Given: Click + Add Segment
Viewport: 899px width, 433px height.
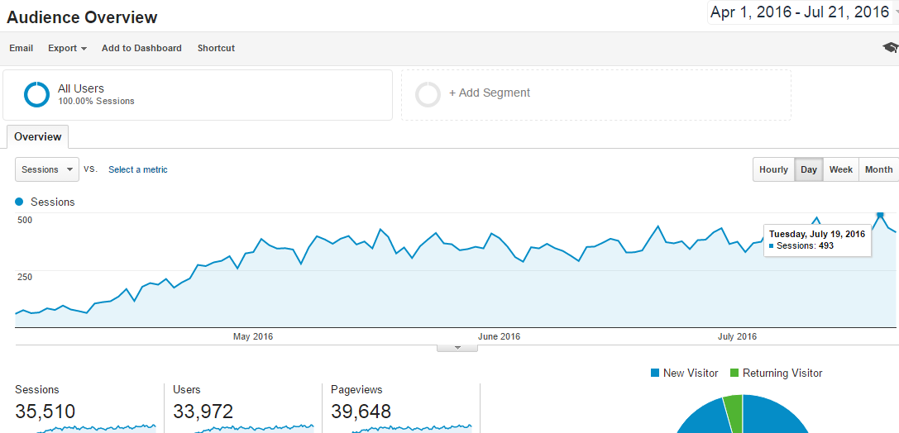Looking at the screenshot, I should tap(490, 93).
